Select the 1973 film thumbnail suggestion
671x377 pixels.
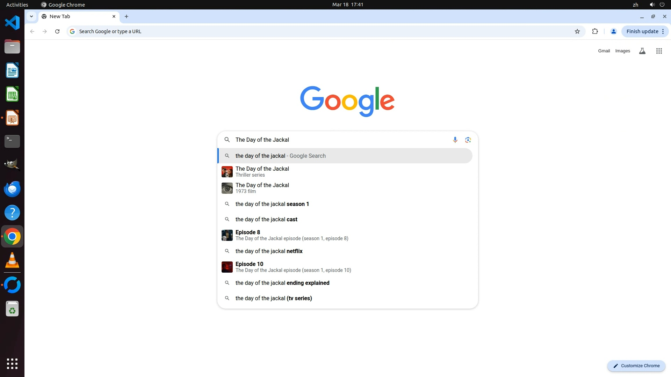click(x=227, y=188)
